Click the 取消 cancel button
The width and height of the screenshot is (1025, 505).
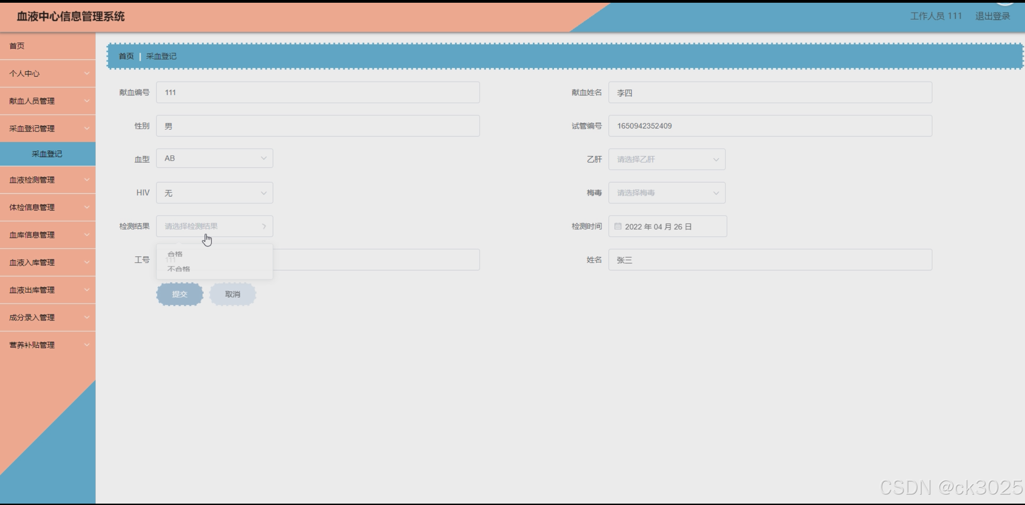tap(232, 294)
